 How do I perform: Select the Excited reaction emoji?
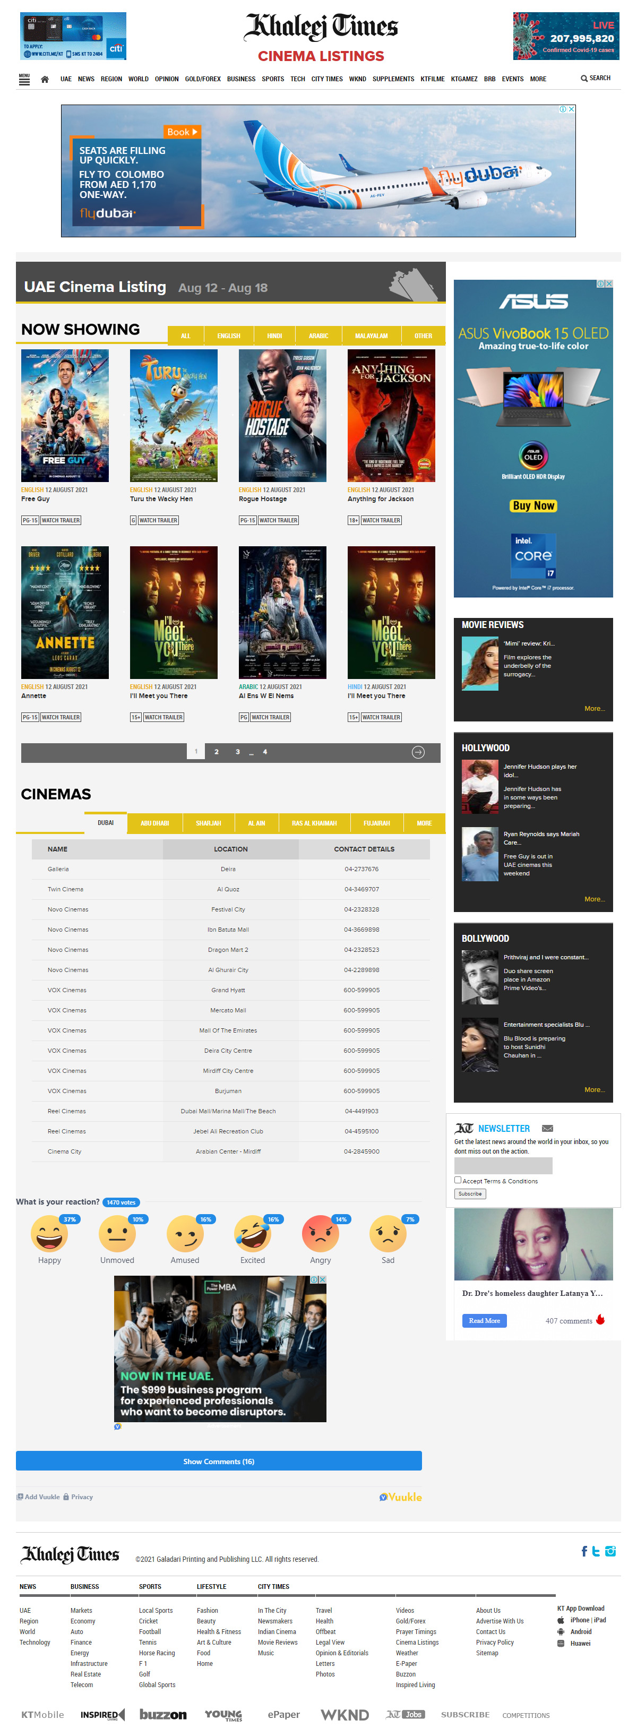[252, 1234]
